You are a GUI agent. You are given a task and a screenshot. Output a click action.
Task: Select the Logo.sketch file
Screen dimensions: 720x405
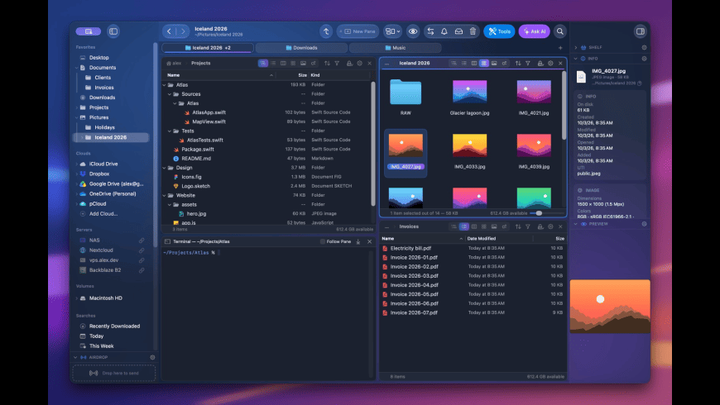[195, 186]
